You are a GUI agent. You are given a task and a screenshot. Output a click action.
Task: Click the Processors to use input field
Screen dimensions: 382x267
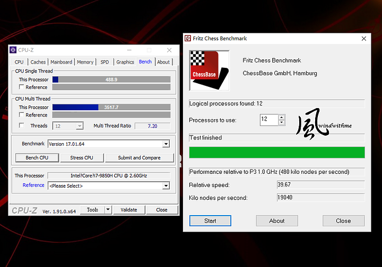coord(269,120)
